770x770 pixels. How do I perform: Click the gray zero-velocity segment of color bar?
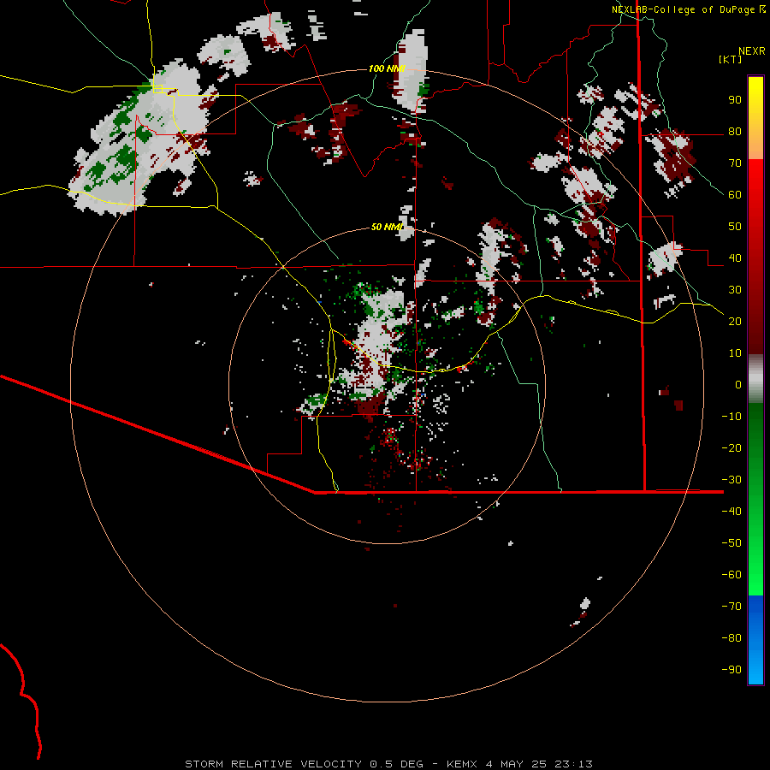(x=755, y=379)
